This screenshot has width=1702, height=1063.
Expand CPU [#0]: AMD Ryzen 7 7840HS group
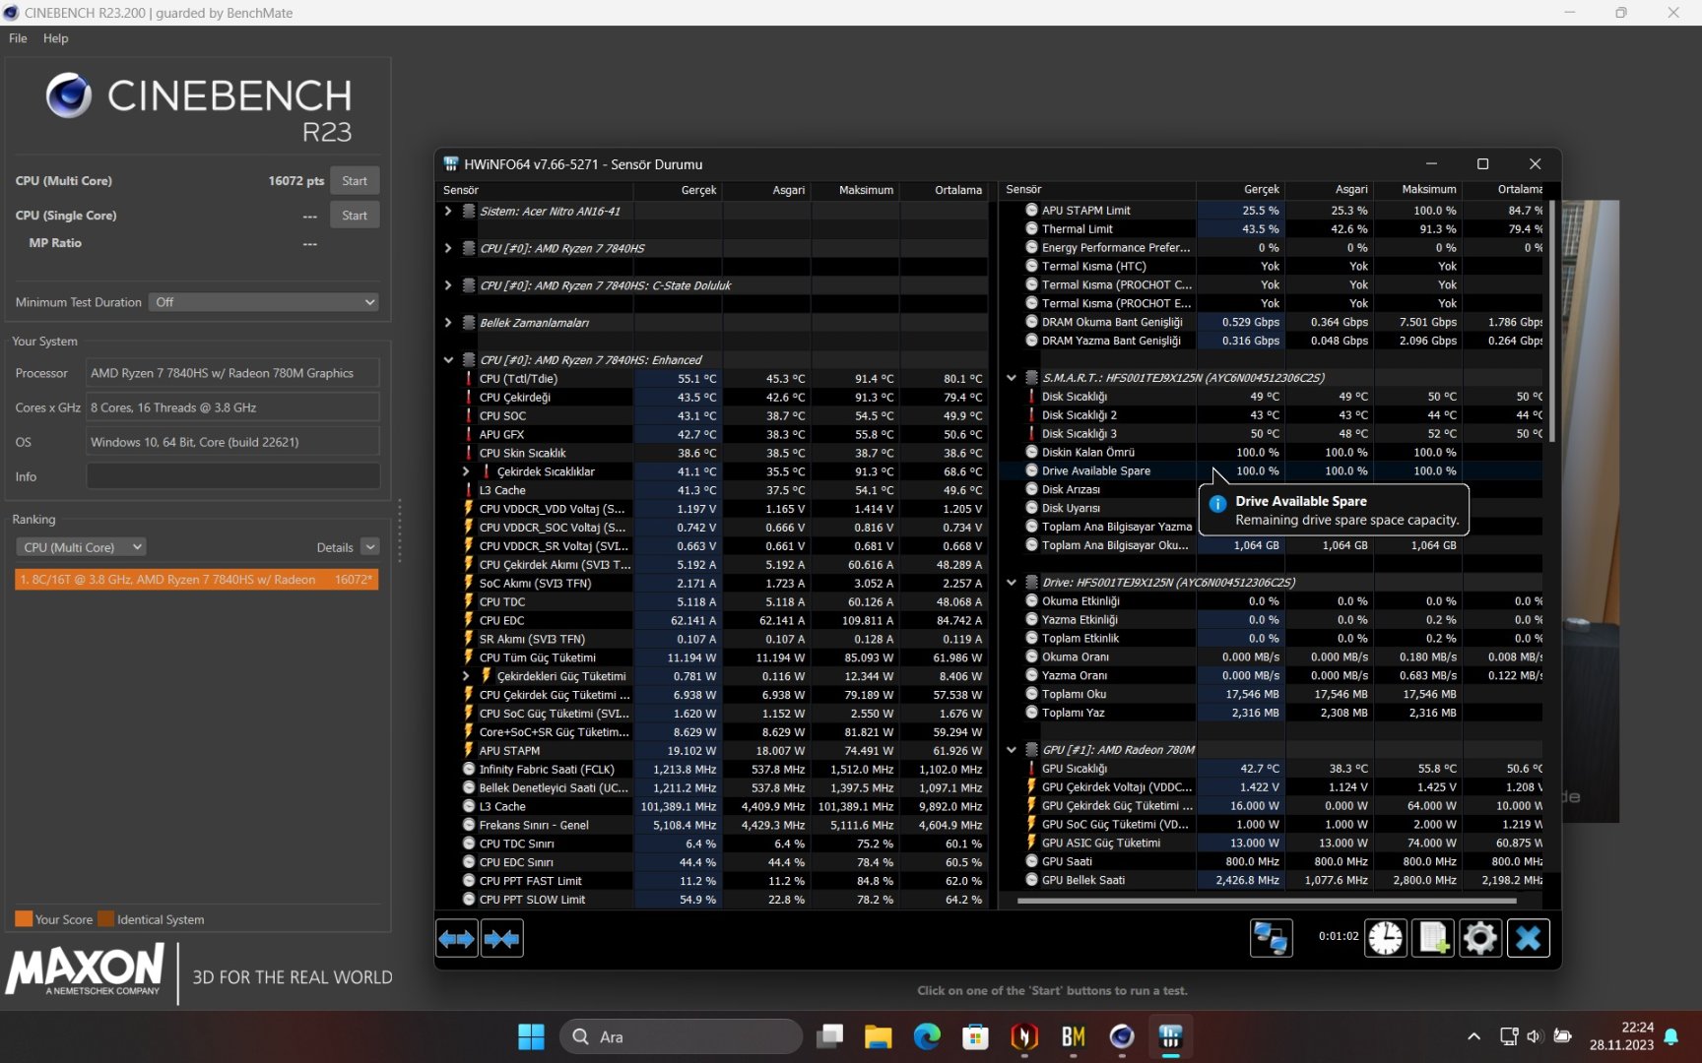(448, 248)
